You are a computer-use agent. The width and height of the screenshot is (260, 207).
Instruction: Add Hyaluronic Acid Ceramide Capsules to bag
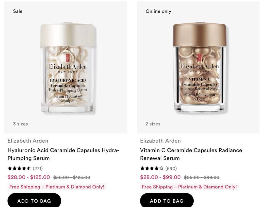point(34,201)
